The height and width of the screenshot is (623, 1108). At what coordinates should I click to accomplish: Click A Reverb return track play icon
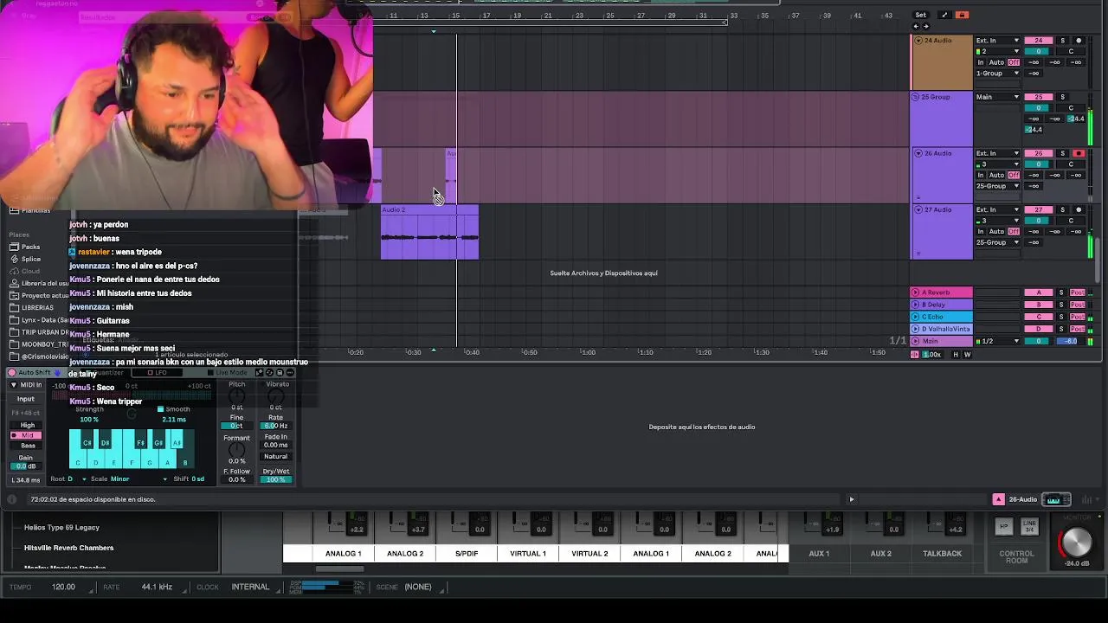click(x=916, y=292)
